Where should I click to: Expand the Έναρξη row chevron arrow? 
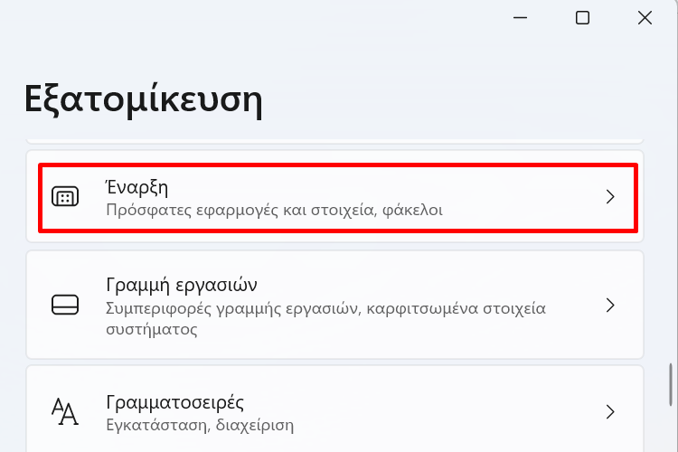point(610,197)
